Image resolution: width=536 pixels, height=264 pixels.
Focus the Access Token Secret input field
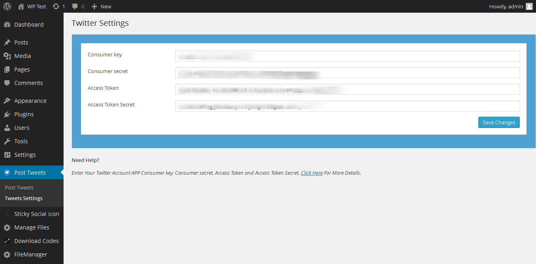click(347, 106)
